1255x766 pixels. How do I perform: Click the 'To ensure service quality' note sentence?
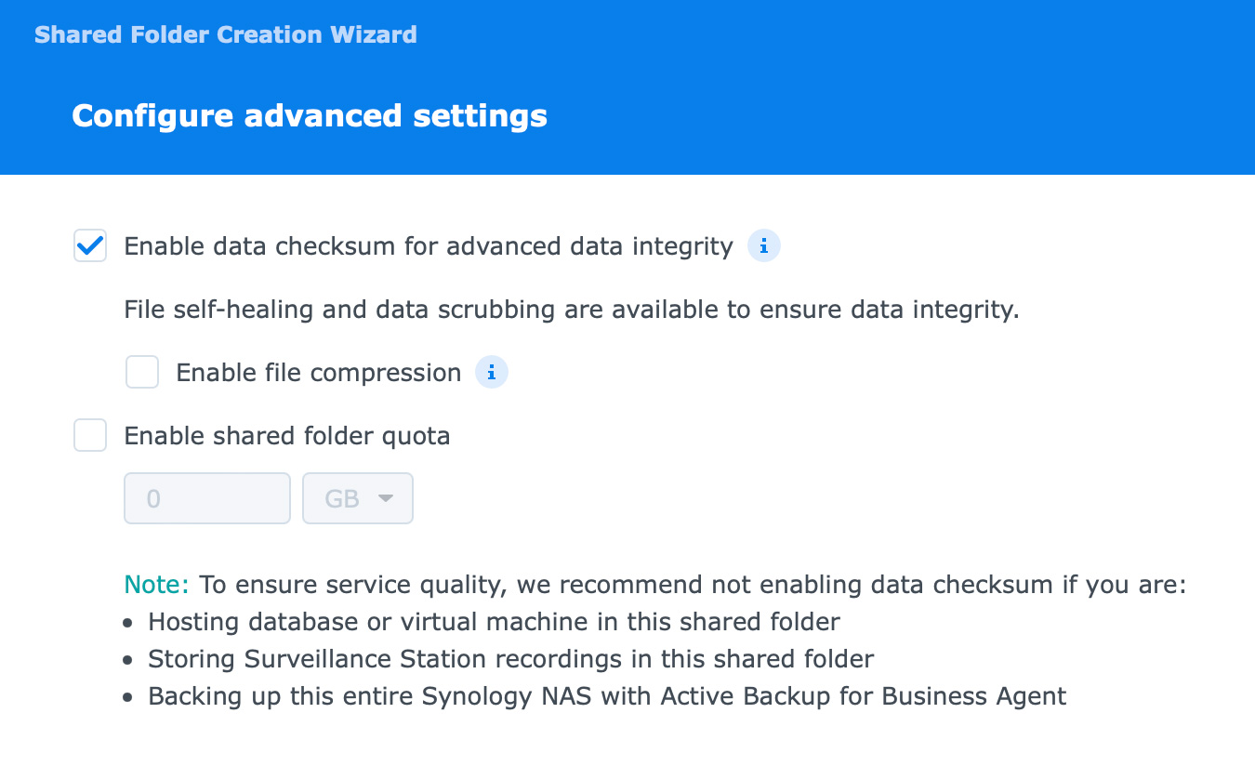[x=692, y=586]
